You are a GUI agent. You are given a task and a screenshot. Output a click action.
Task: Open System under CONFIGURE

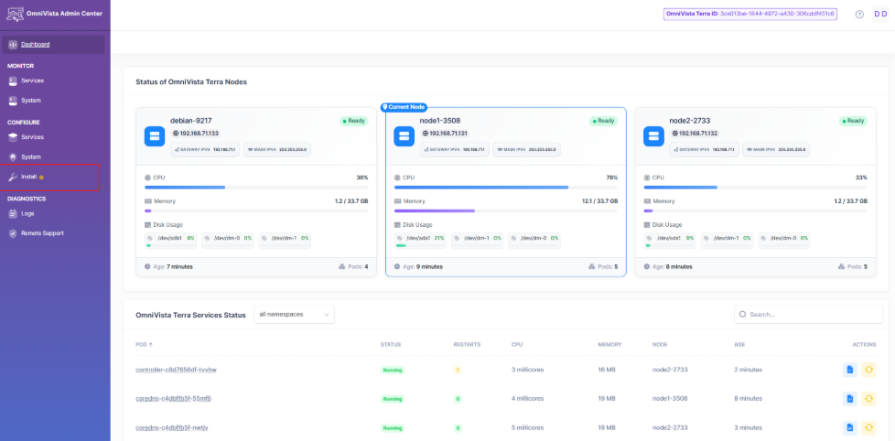click(31, 156)
